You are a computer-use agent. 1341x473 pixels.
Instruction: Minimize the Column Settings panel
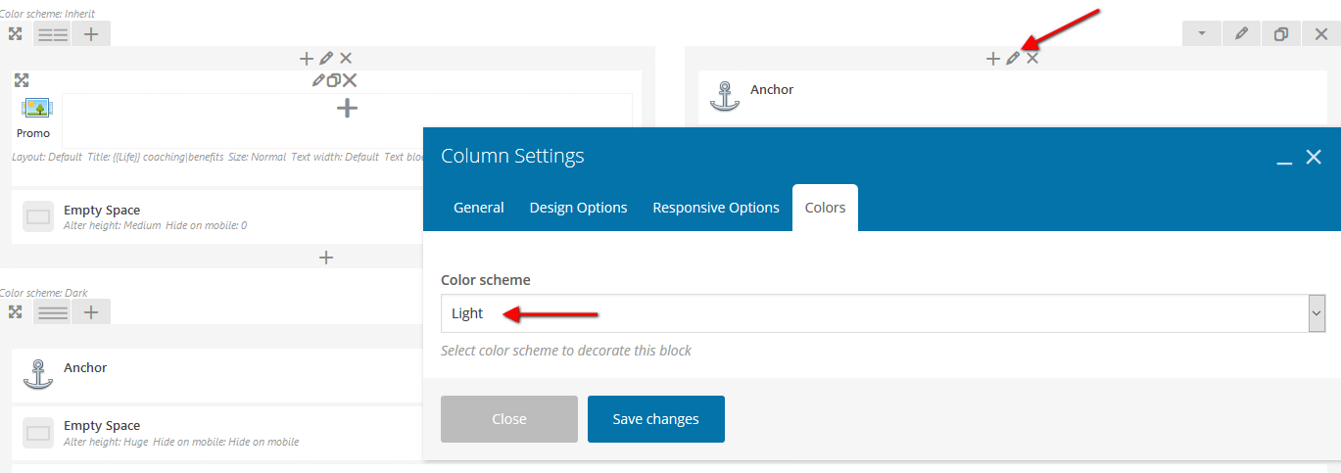[1284, 158]
